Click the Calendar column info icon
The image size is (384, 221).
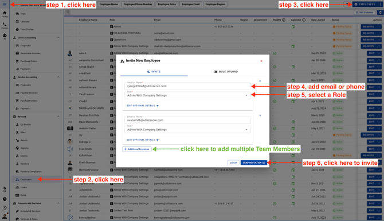304,20
